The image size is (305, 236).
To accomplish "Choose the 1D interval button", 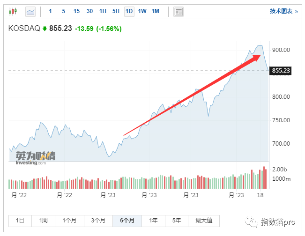I will click(129, 11).
